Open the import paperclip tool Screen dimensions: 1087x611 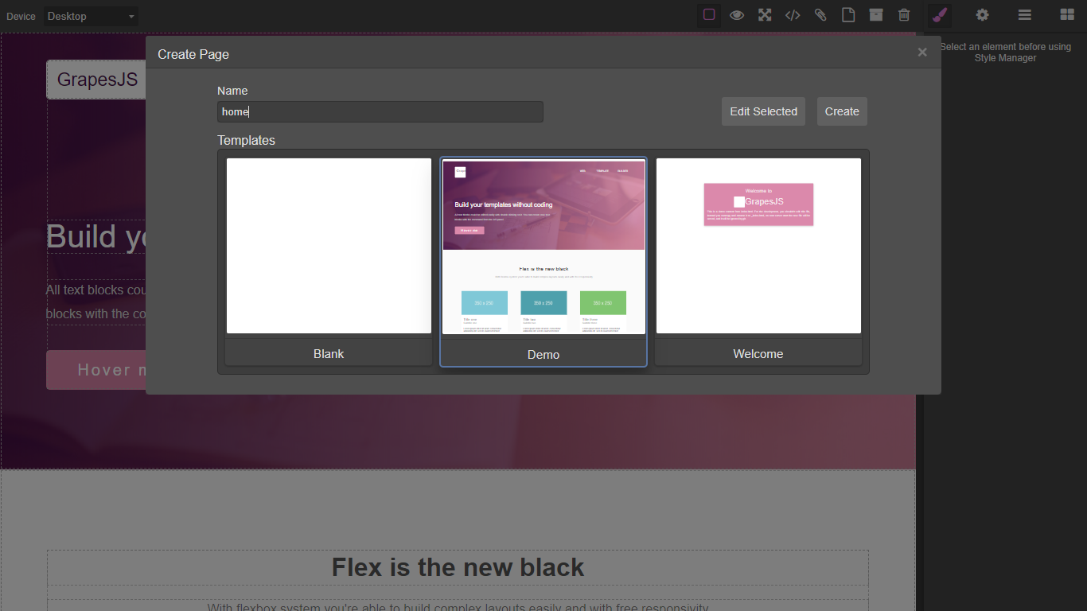(x=820, y=14)
